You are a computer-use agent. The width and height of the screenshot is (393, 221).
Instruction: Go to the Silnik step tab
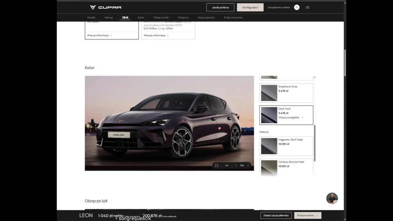pyautogui.click(x=125, y=17)
